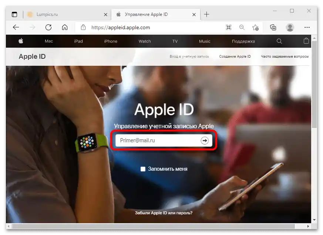Image resolution: width=323 pixels, height=235 pixels.
Task: Tick the Запомнить меня checkbox
Action: (143, 169)
